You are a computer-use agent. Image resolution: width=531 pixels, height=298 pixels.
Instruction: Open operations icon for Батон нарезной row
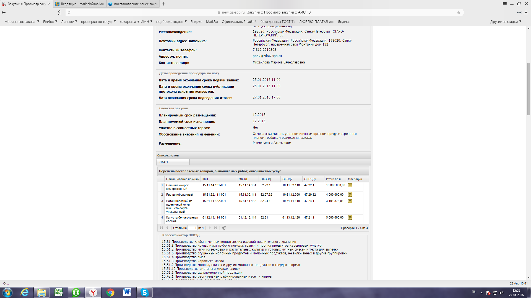350,201
